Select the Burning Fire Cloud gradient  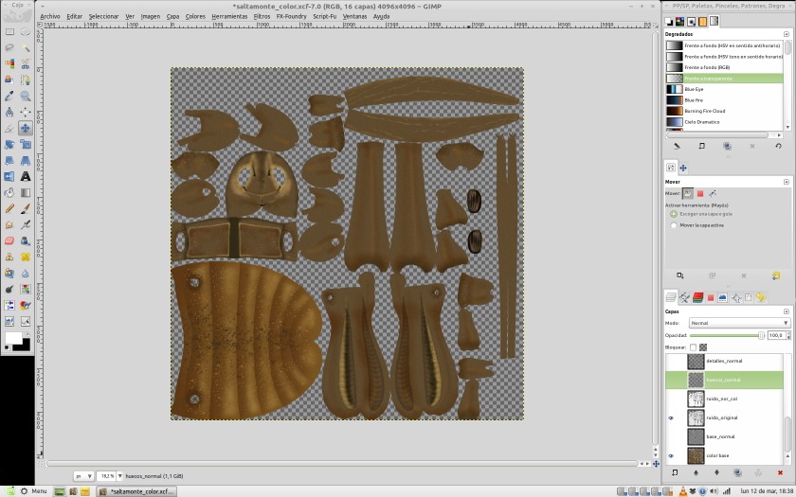pyautogui.click(x=724, y=111)
